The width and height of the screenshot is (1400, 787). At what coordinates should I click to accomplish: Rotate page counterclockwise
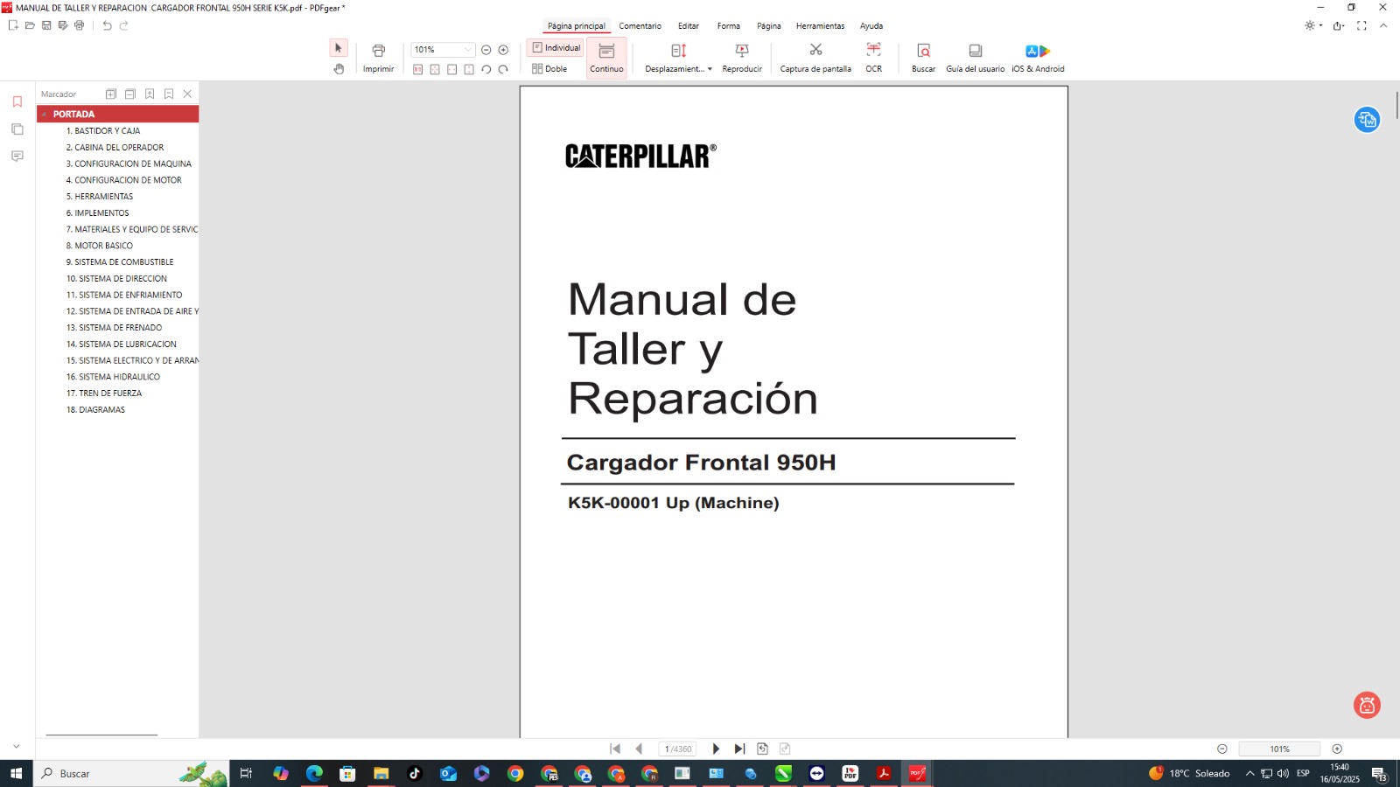(x=486, y=69)
